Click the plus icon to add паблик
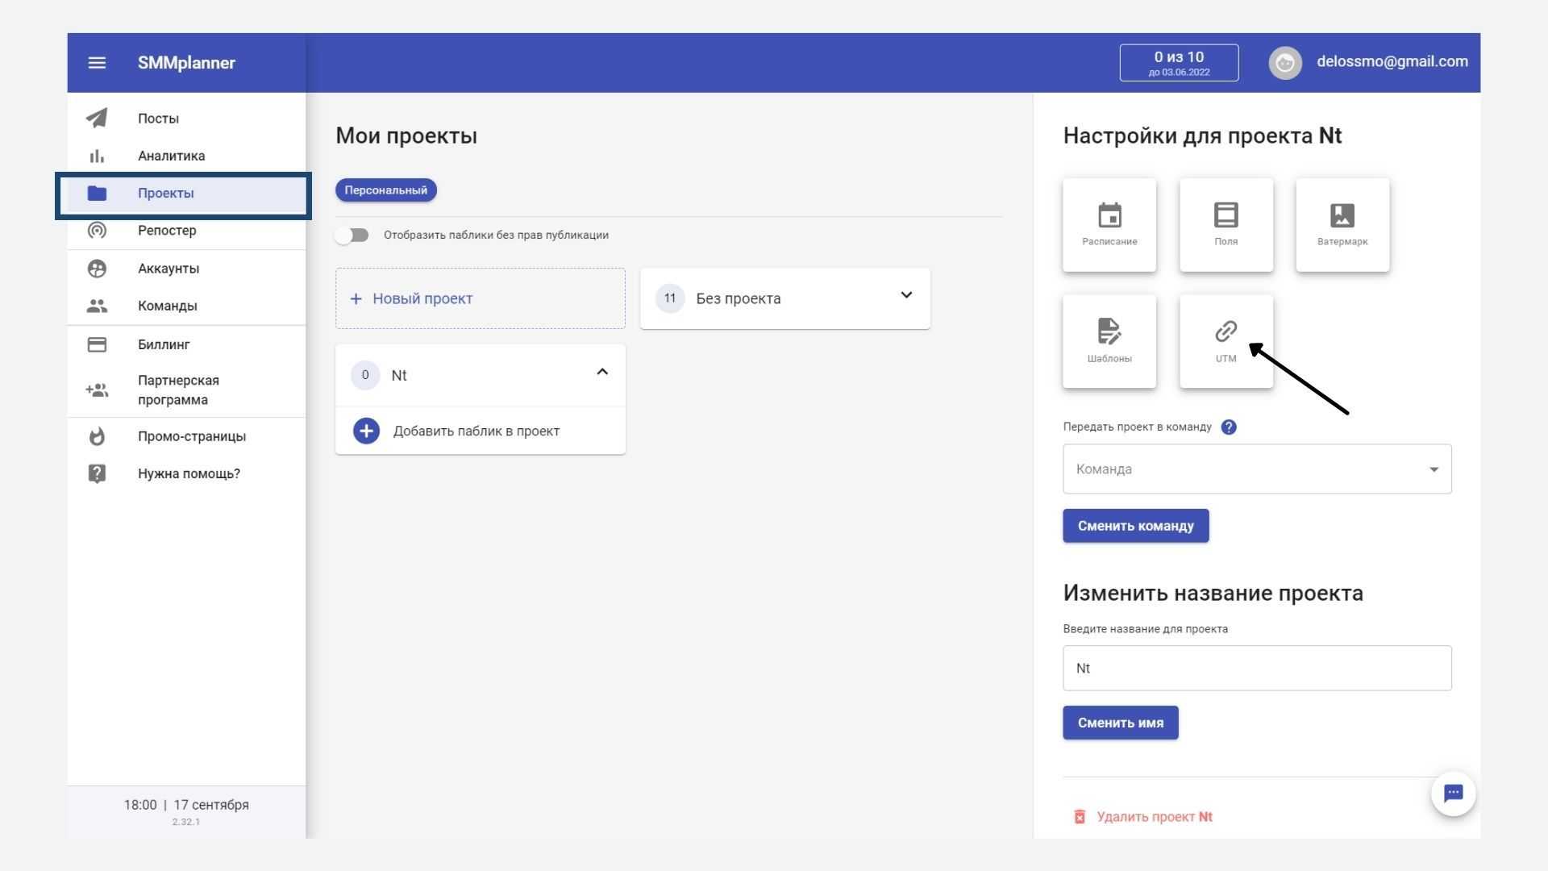This screenshot has height=871, width=1548. (x=366, y=431)
